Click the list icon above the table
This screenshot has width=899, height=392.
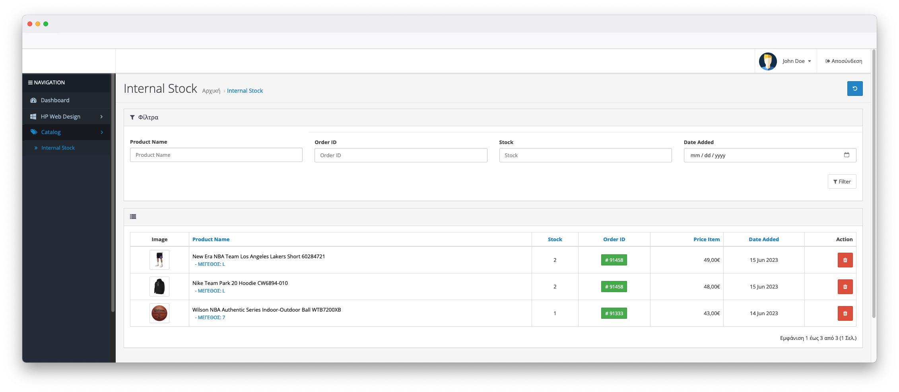tap(133, 217)
